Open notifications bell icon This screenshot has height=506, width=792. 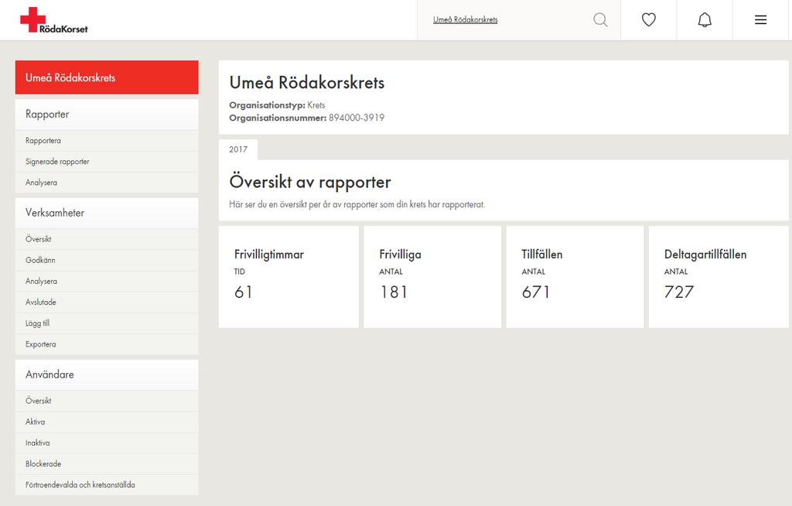(x=705, y=19)
